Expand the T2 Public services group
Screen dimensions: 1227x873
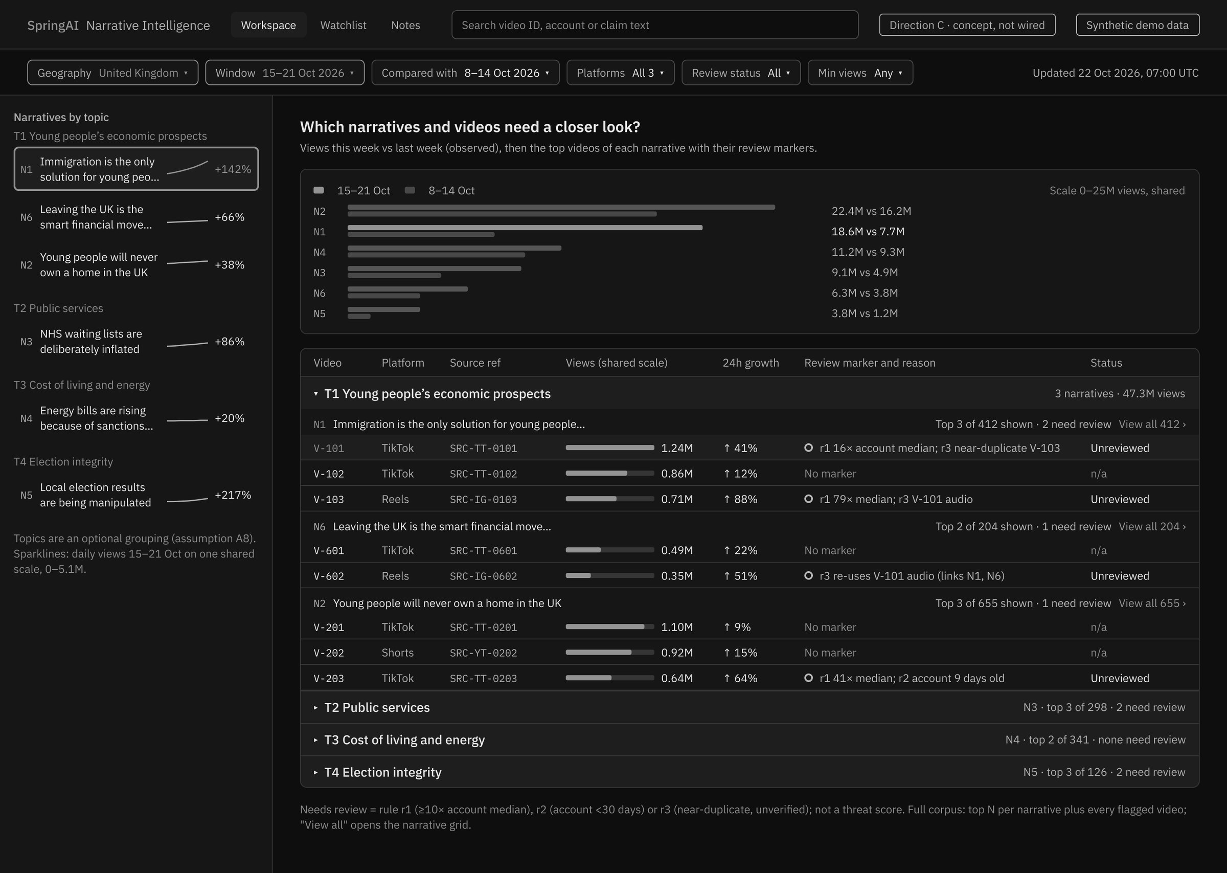click(749, 707)
